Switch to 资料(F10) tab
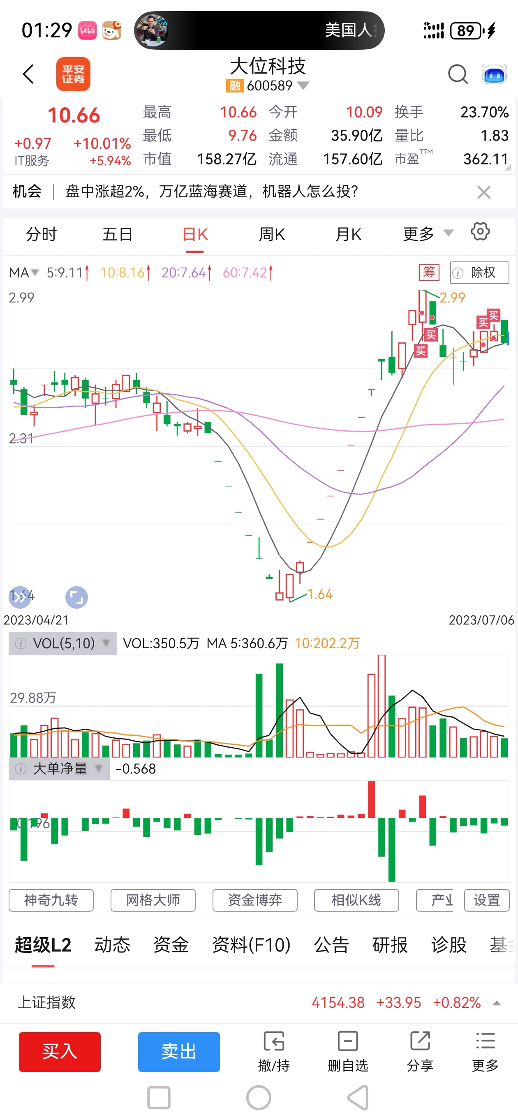This screenshot has width=518, height=1118. click(252, 945)
